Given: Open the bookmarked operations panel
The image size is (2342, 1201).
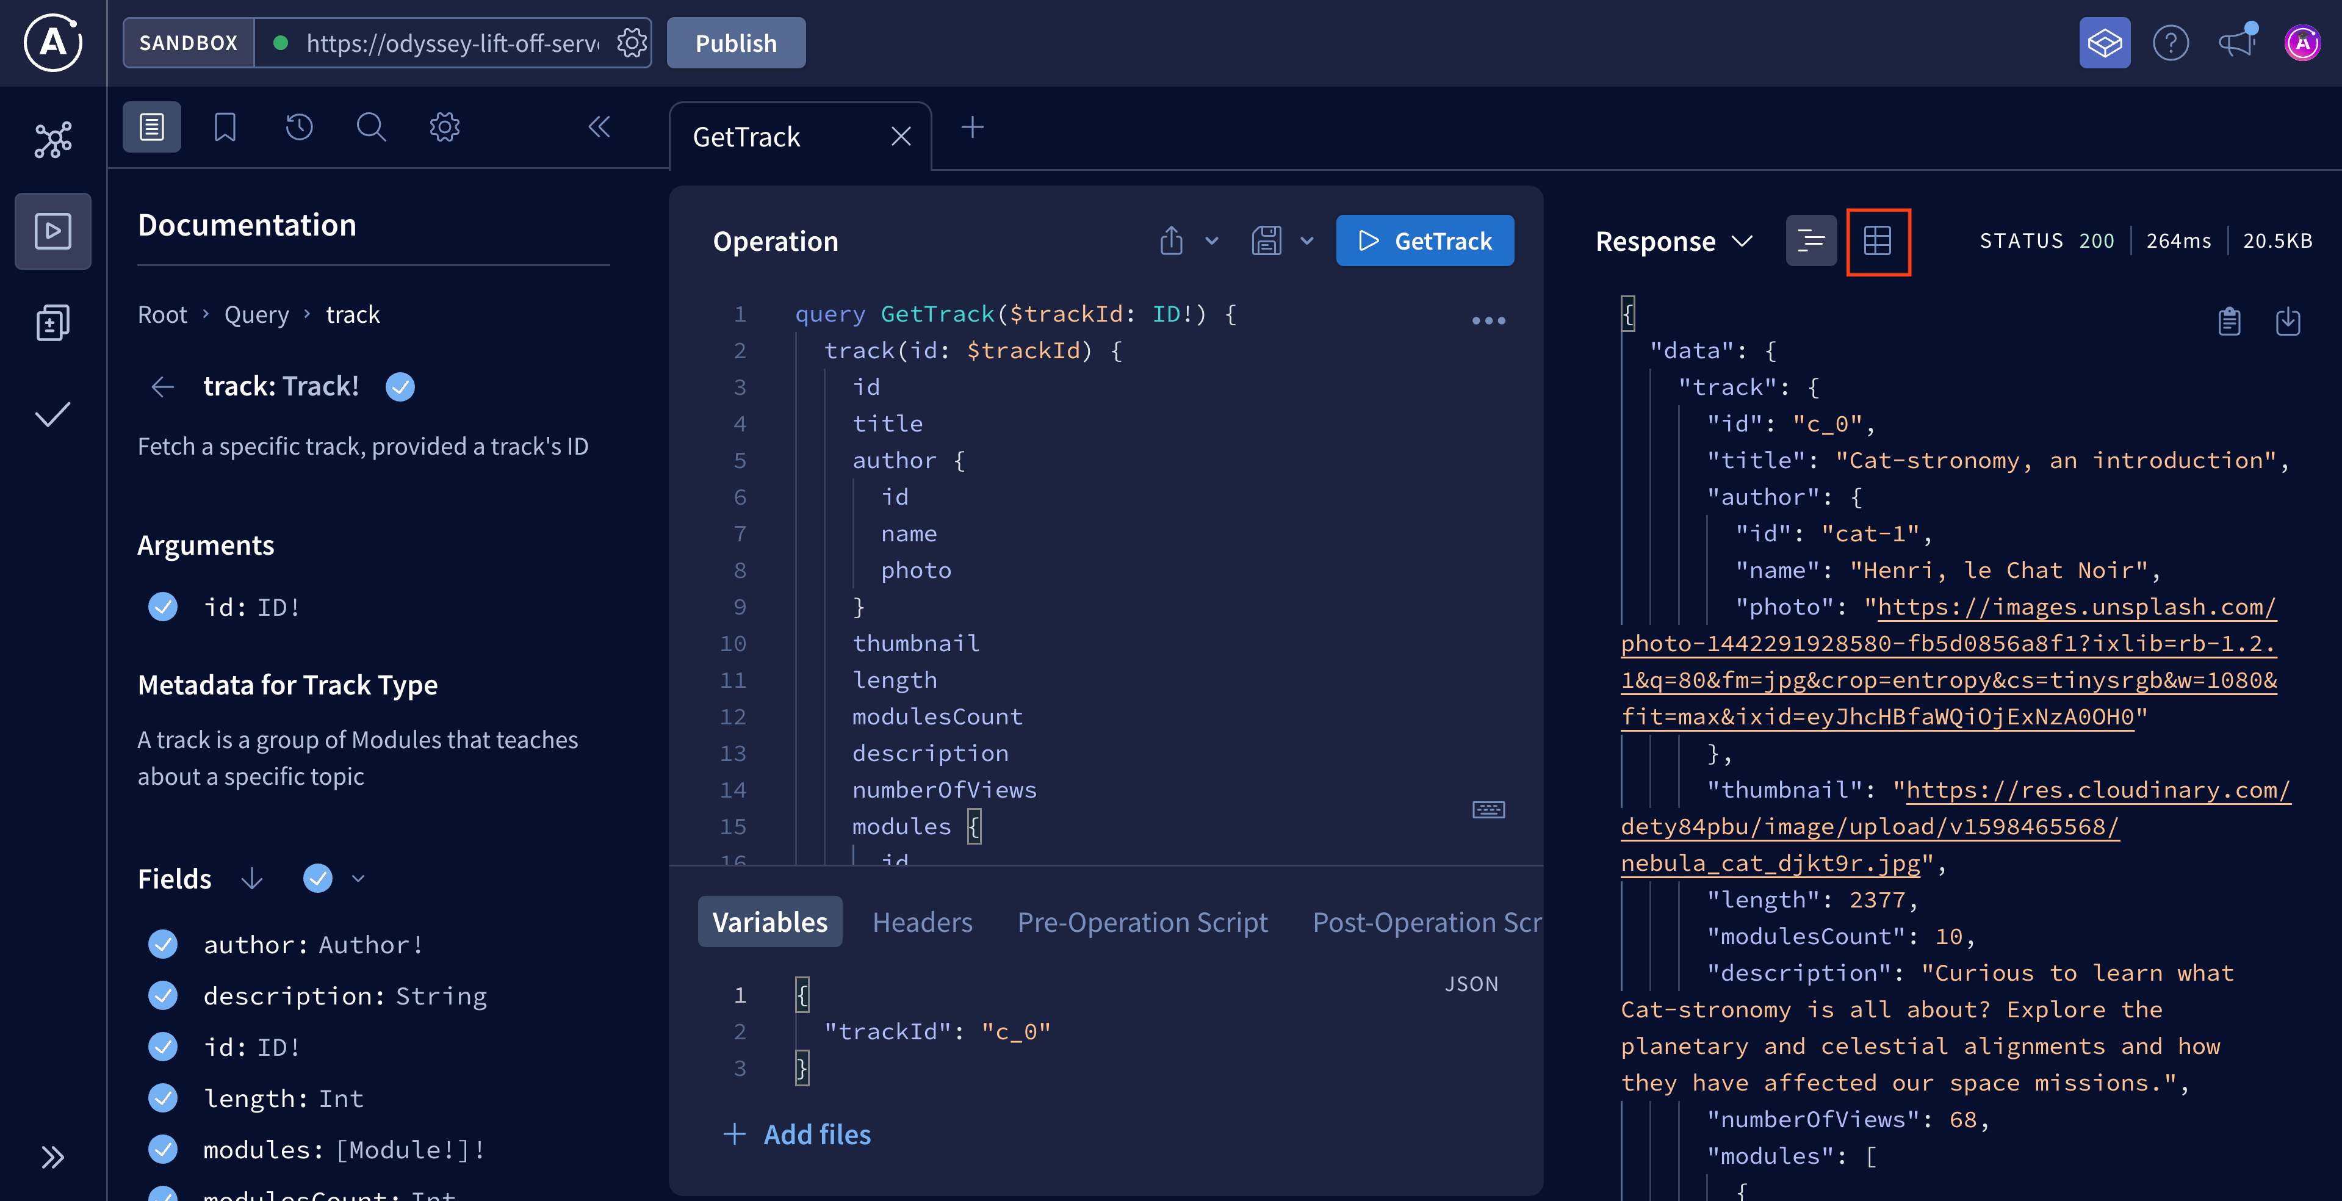Looking at the screenshot, I should (x=225, y=128).
